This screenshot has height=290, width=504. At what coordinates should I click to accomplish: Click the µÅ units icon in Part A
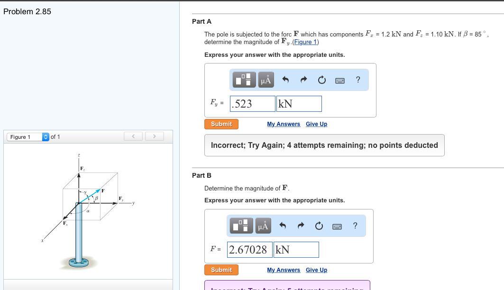pos(266,80)
